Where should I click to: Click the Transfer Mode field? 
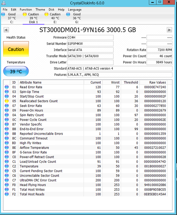coord(90,56)
